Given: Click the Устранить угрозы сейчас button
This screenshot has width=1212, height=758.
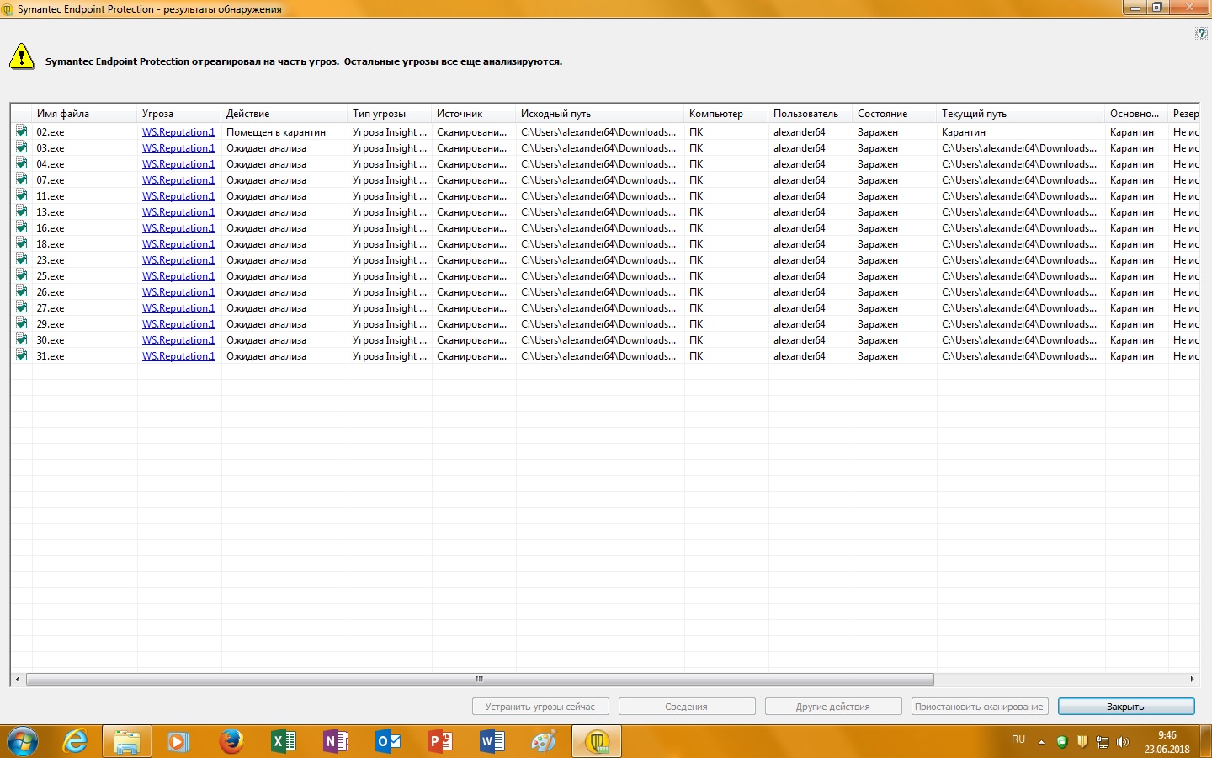Looking at the screenshot, I should 540,707.
